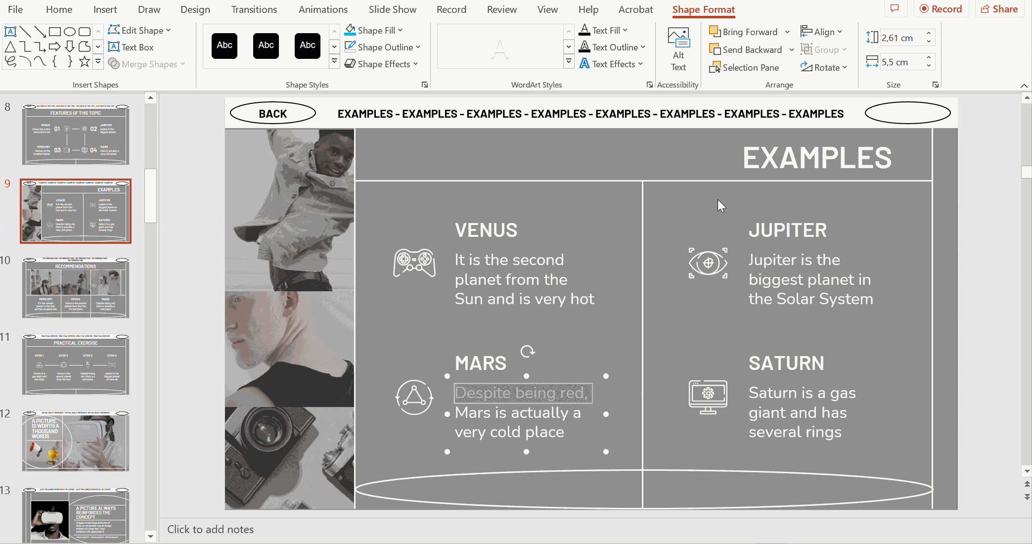Open the Selection Pane

(744, 68)
